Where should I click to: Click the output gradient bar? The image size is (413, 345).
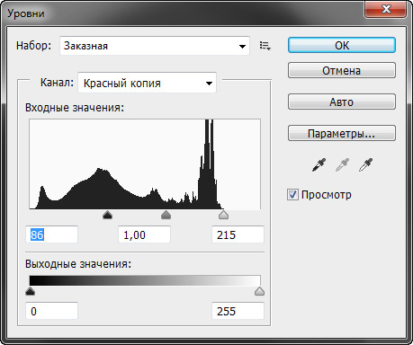pos(145,280)
